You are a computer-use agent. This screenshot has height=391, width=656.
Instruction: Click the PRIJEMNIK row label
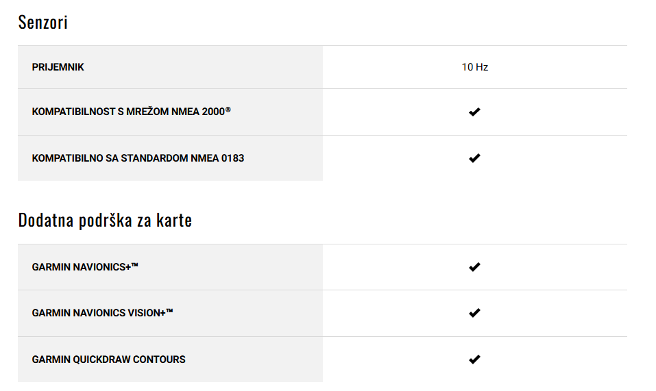tap(58, 67)
